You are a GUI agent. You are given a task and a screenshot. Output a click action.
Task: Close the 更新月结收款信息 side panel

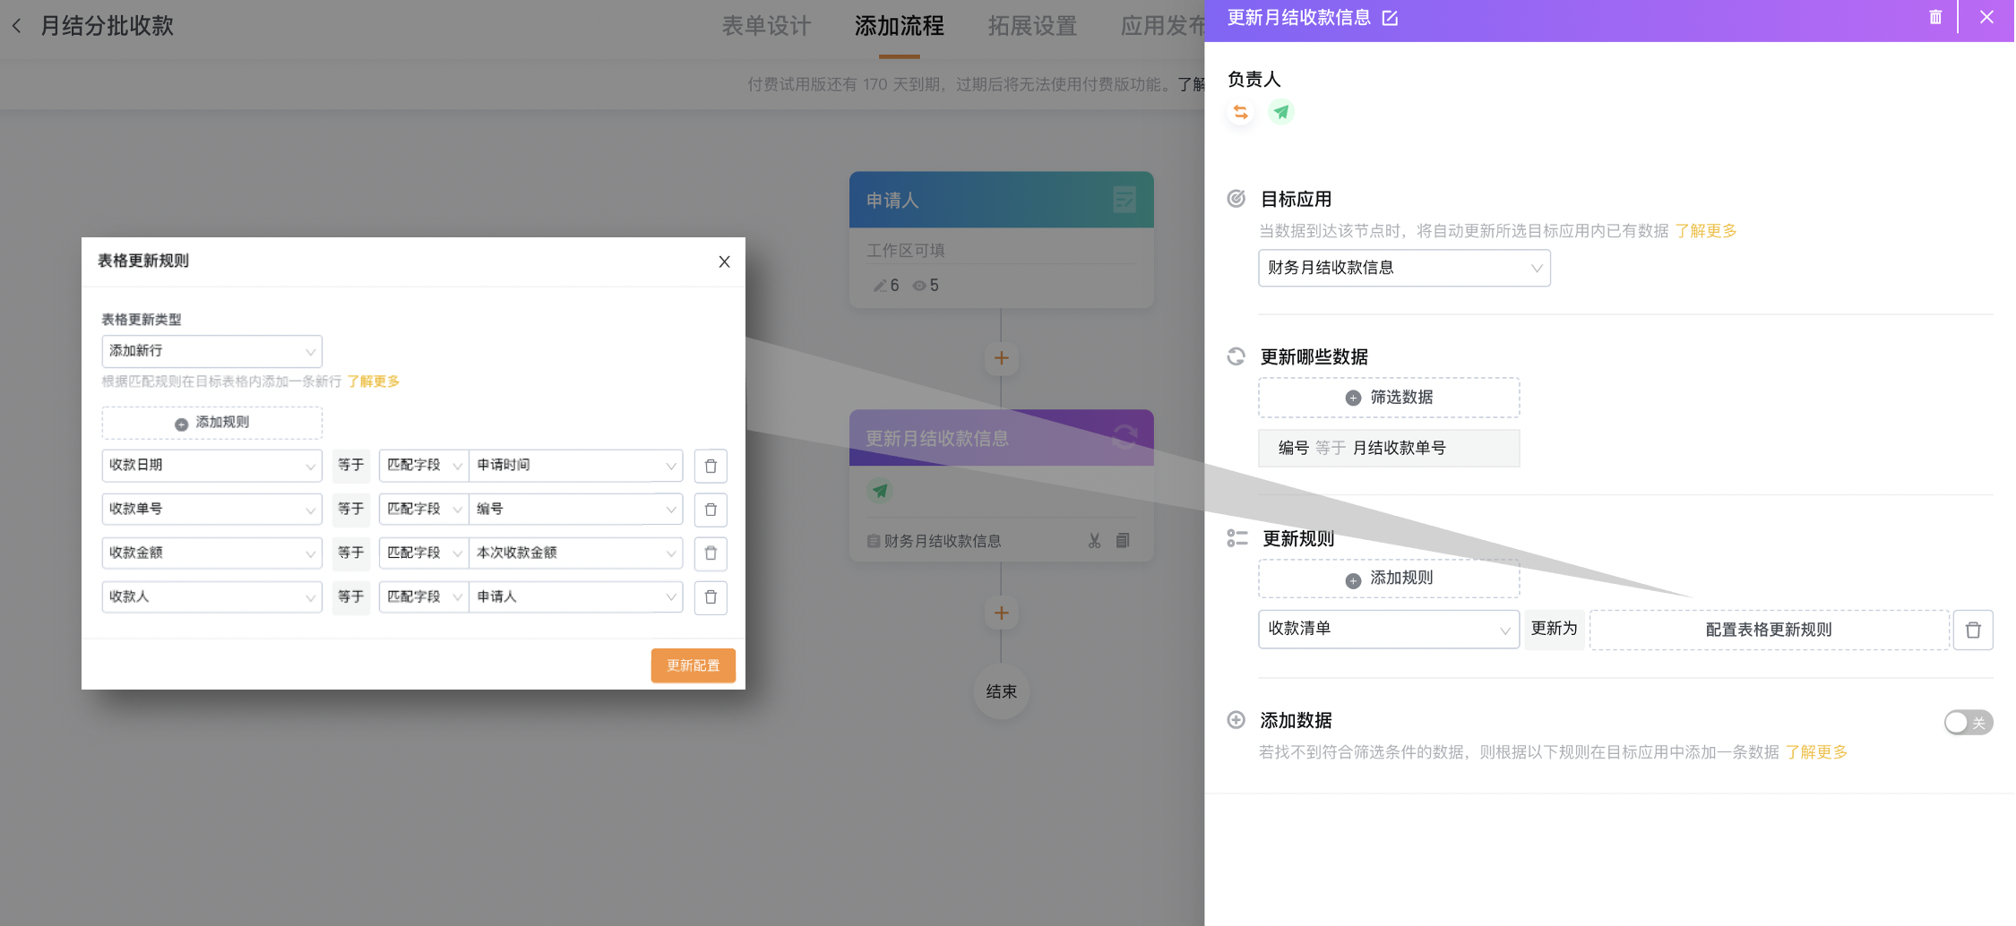click(x=1986, y=17)
